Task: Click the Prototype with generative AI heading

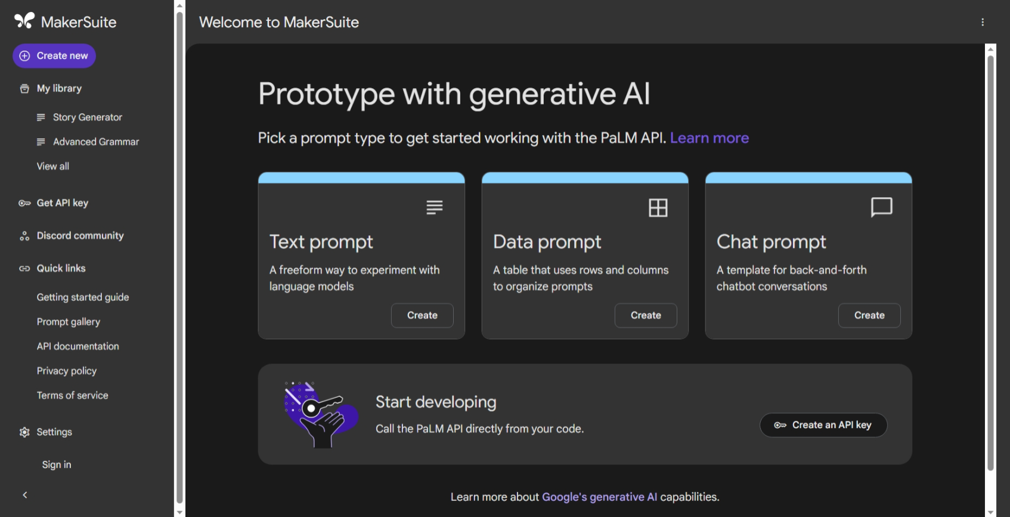Action: 454,95
